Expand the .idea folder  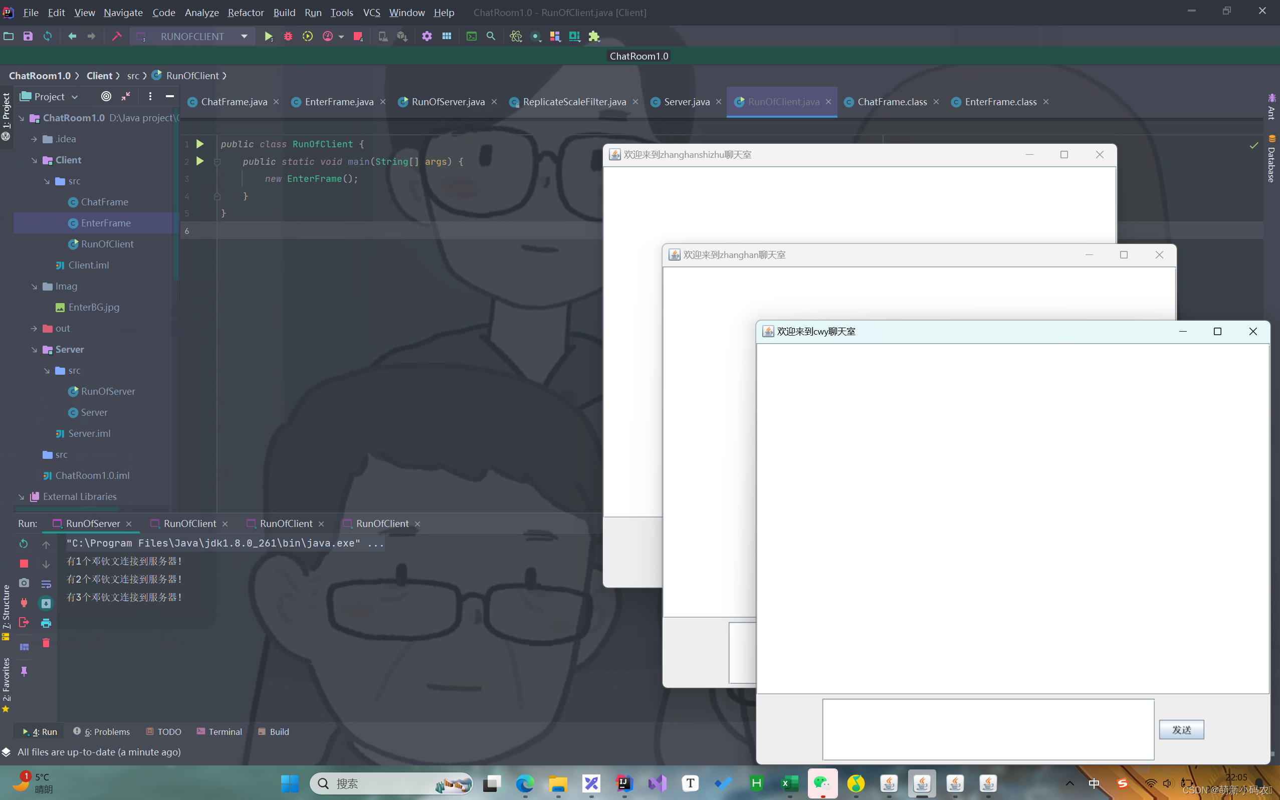pos(34,139)
